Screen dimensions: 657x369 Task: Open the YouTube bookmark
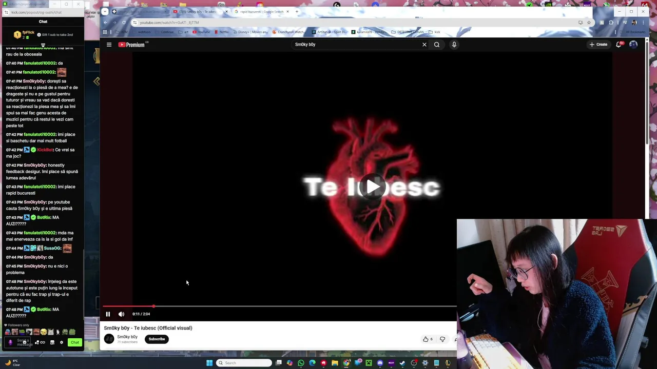coord(201,32)
